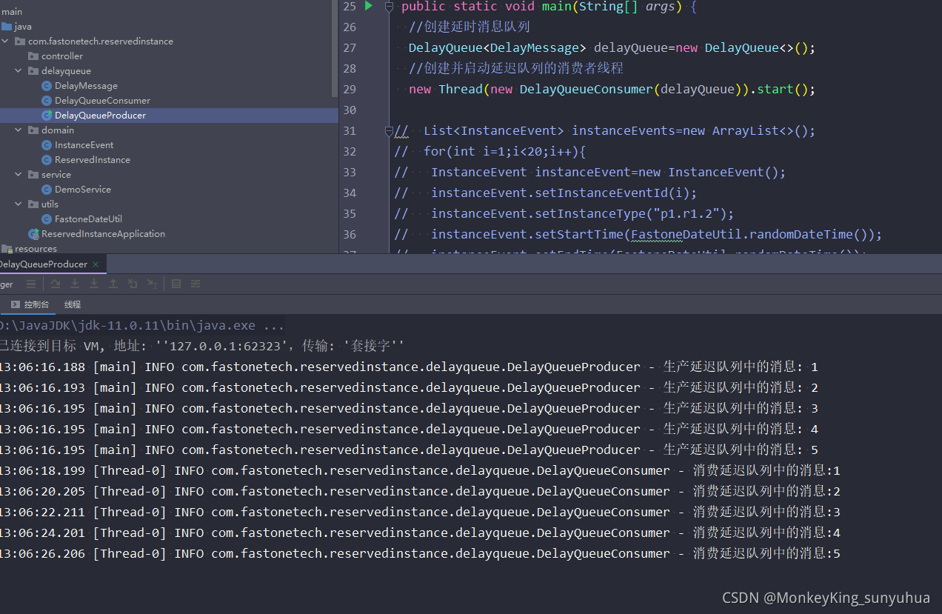Click the controller package folder icon
Image resolution: width=942 pixels, height=614 pixels.
pyautogui.click(x=33, y=56)
